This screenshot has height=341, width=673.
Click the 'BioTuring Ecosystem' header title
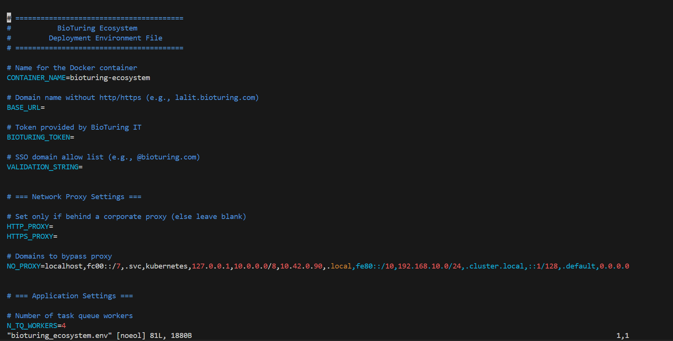tap(97, 28)
